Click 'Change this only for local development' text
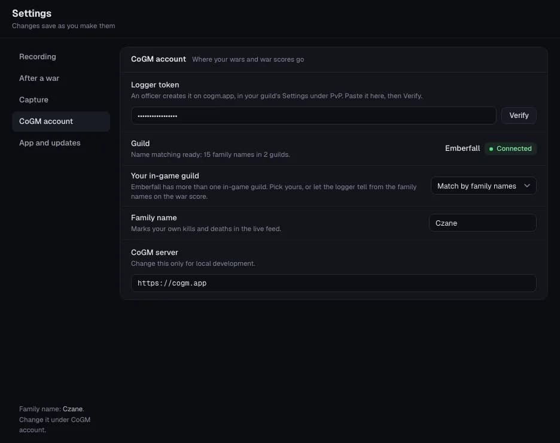560x443 pixels. [193, 263]
